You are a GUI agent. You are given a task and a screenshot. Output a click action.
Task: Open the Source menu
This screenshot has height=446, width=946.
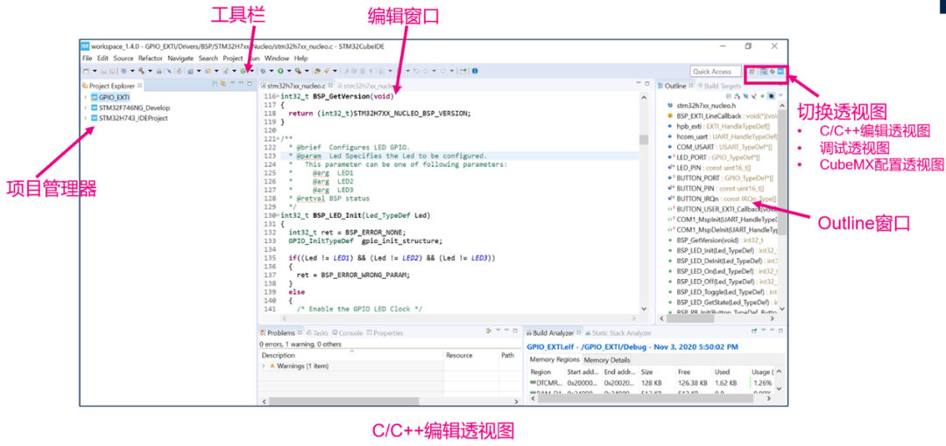click(x=124, y=59)
